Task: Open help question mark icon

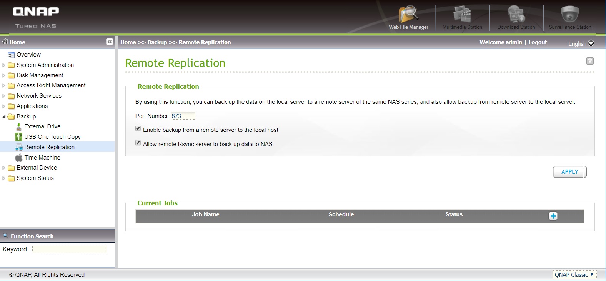Action: pyautogui.click(x=590, y=61)
